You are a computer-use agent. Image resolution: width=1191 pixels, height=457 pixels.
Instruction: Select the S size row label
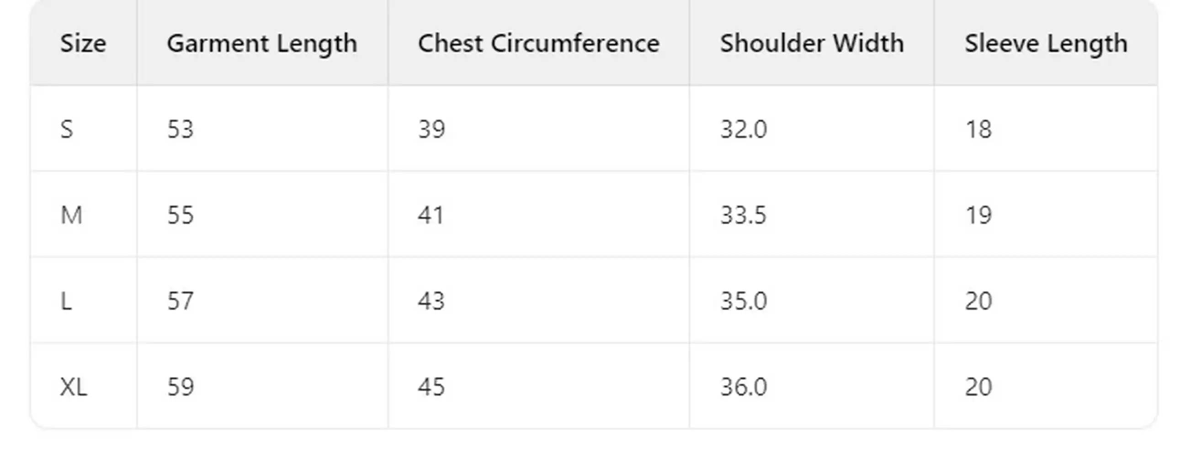(x=67, y=129)
